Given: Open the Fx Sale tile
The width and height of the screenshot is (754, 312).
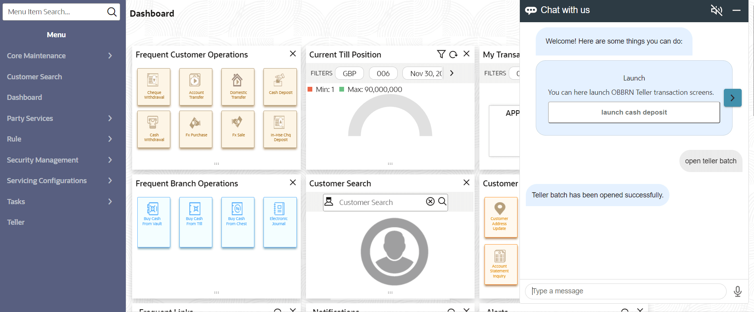Looking at the screenshot, I should click(238, 129).
